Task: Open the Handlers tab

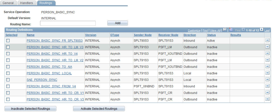Action: click(x=26, y=3)
